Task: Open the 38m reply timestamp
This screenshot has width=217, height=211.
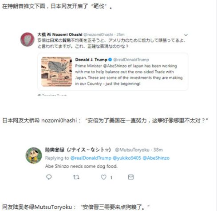Action: [158, 150]
